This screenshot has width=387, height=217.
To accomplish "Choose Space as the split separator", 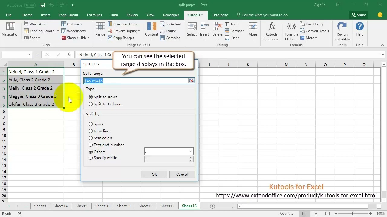I will [x=96, y=124].
